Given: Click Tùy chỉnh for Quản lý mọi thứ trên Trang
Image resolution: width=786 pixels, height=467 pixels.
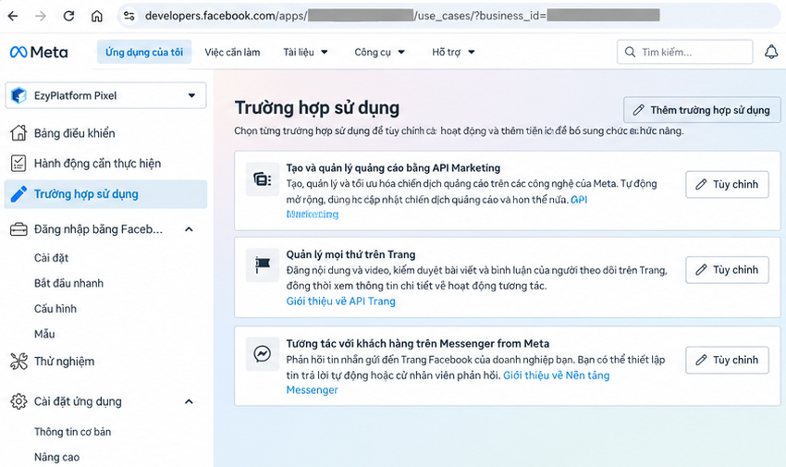Looking at the screenshot, I should tap(727, 270).
